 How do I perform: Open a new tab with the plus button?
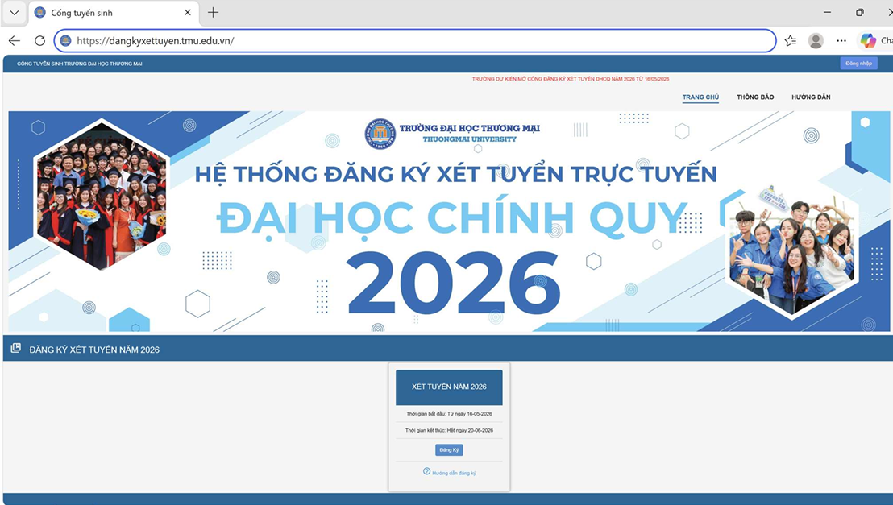tap(213, 13)
